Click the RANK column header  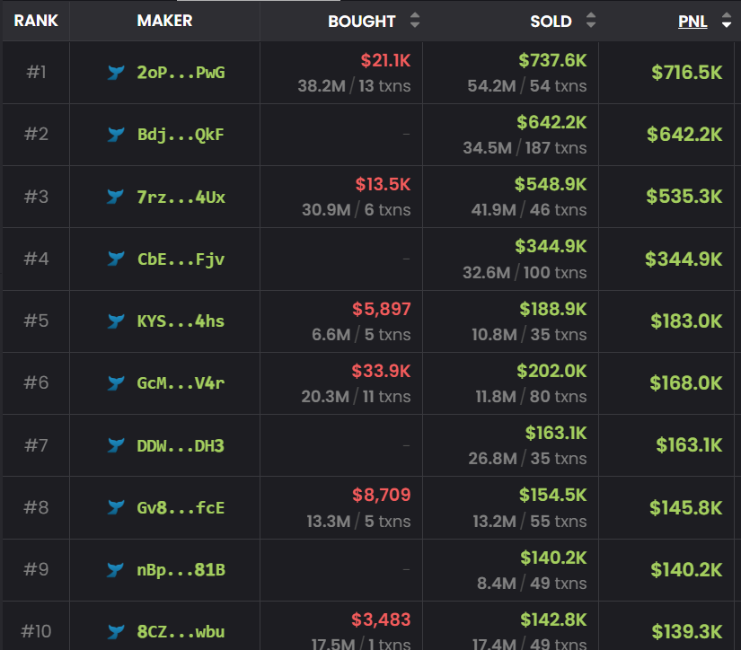[x=37, y=21]
